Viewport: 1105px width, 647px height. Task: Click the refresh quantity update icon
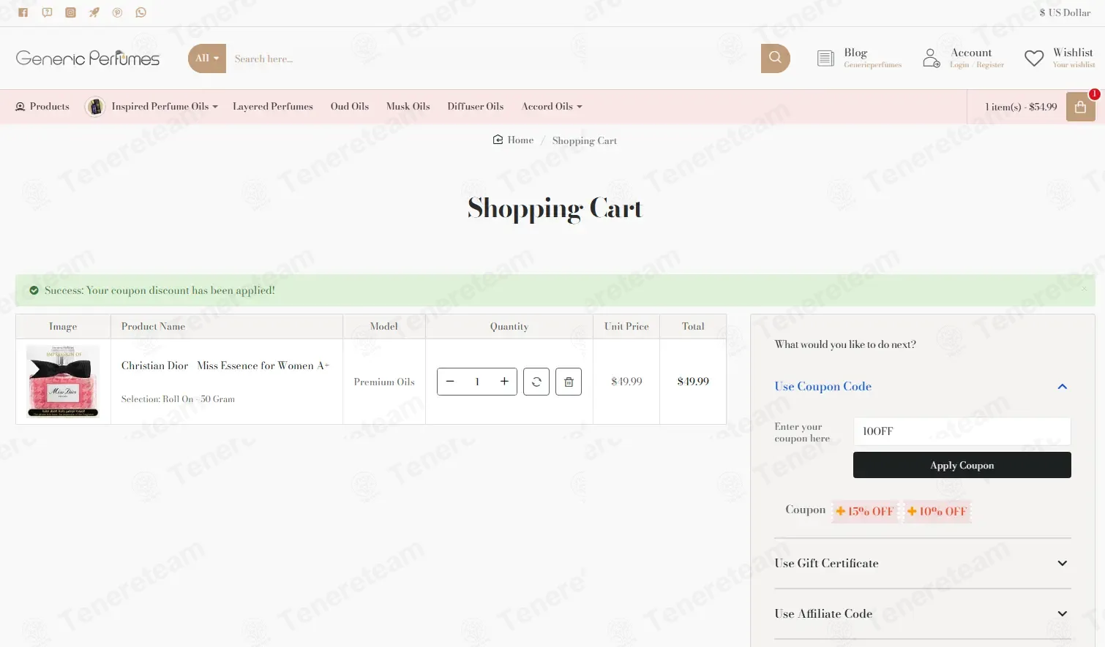click(x=536, y=382)
